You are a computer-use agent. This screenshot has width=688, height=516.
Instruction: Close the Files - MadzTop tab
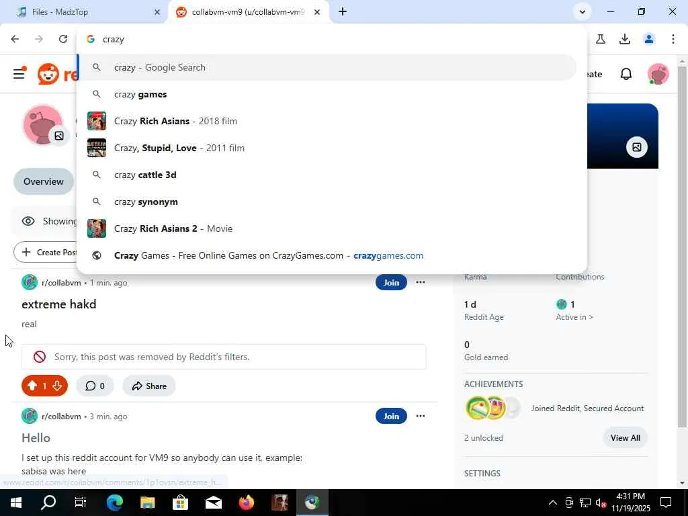pos(157,12)
